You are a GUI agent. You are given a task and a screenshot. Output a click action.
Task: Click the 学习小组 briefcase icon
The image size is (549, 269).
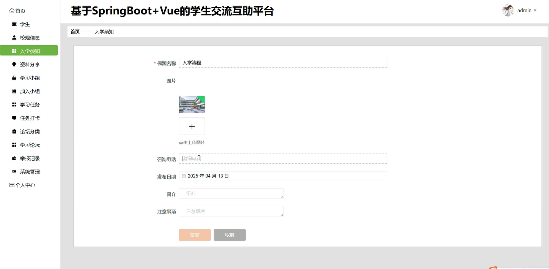point(14,78)
